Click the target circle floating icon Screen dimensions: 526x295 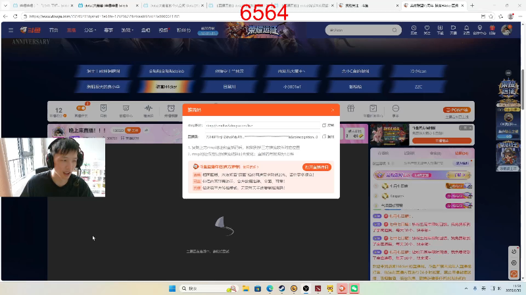(x=514, y=263)
